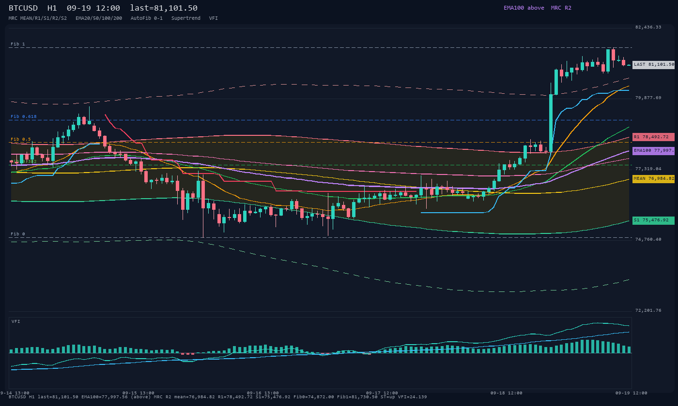Click the 09-19 12:00 time axis label

coord(631,393)
